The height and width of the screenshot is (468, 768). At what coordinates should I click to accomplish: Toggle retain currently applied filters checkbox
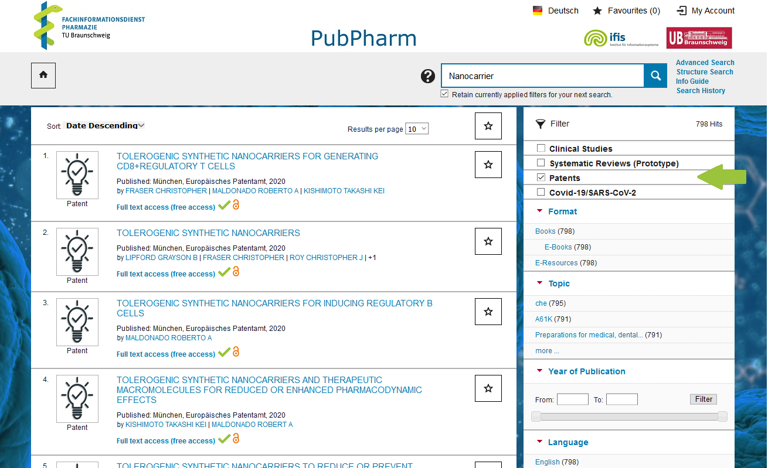(444, 94)
